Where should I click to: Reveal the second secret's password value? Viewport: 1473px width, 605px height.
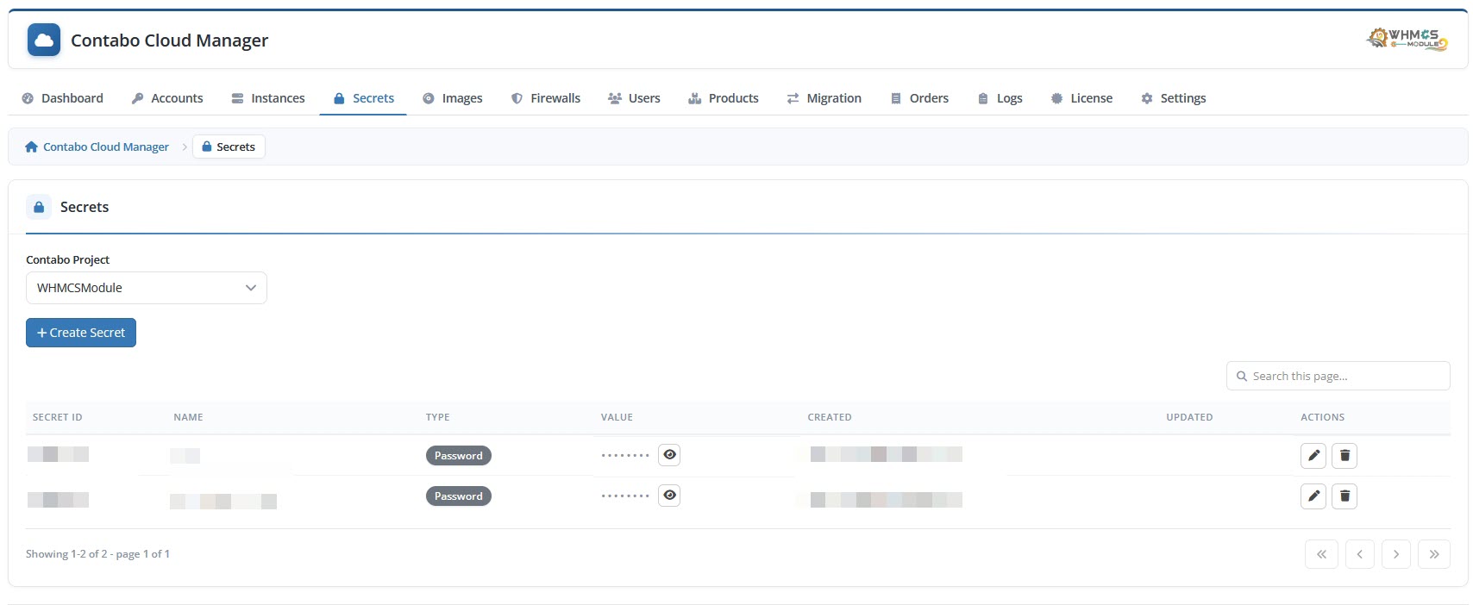coord(669,495)
